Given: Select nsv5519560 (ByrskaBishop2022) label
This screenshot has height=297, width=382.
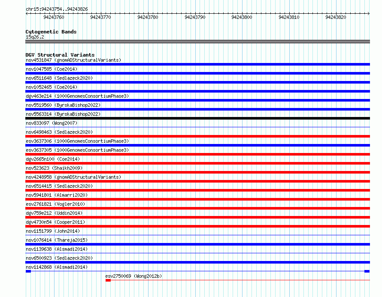Looking at the screenshot, I should coord(63,105).
